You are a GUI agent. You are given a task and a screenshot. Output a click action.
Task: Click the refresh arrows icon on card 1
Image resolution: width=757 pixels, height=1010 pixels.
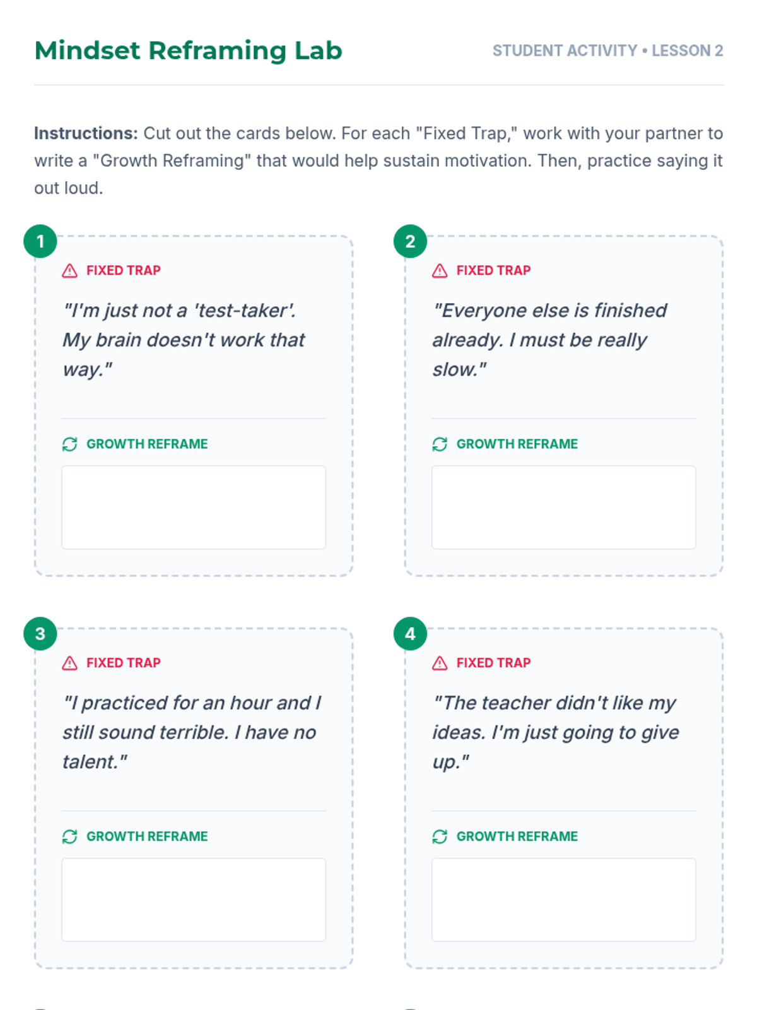69,444
